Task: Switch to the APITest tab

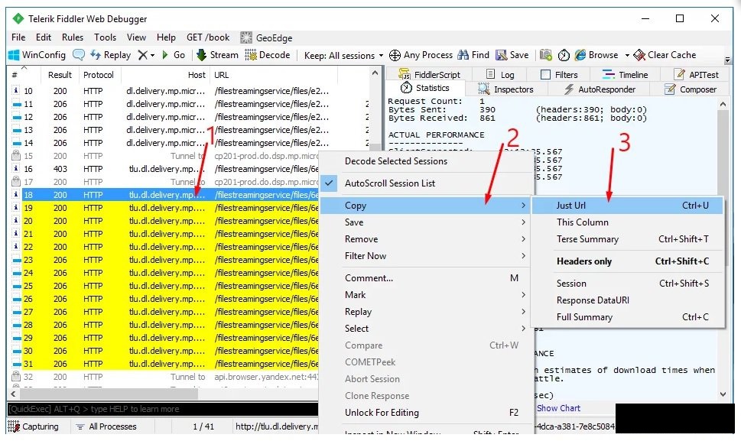Action: [x=697, y=75]
